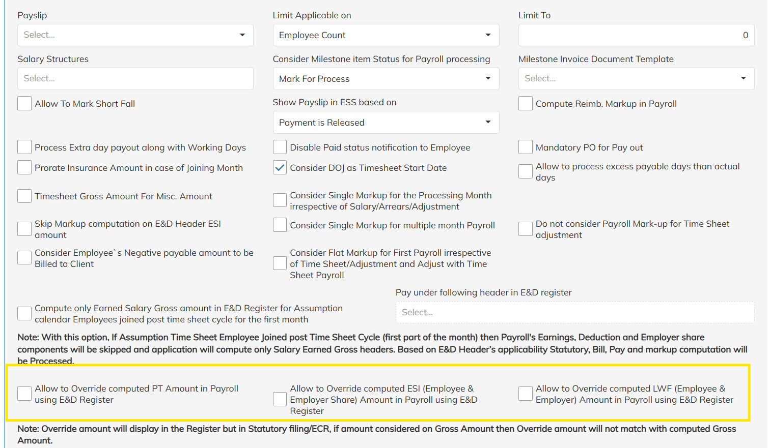Click the Salary Structures select field

pos(135,79)
